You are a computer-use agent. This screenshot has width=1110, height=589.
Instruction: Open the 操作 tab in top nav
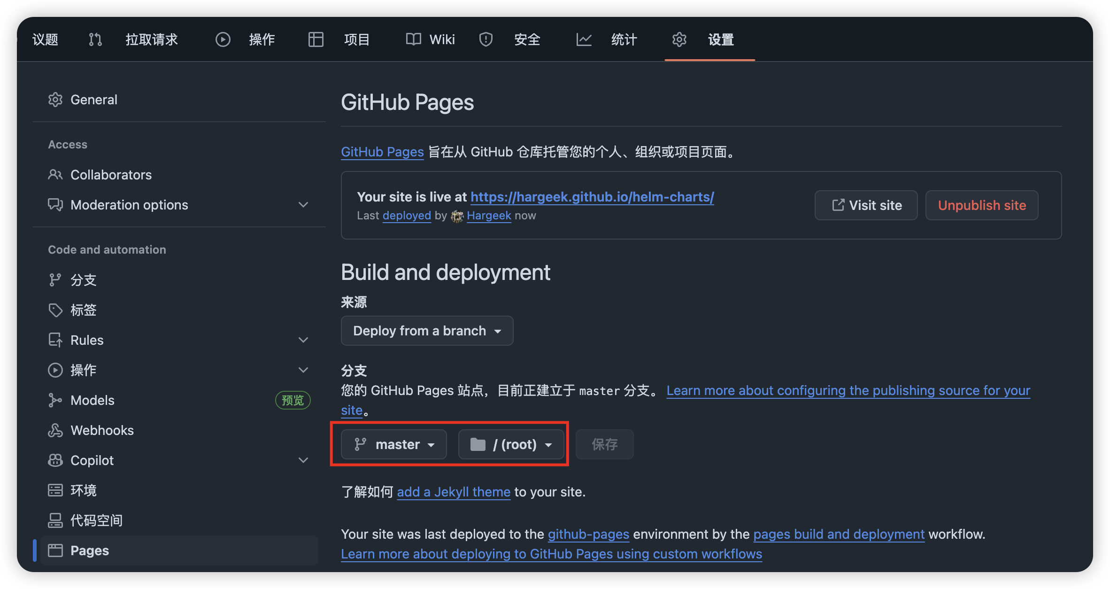click(x=262, y=39)
